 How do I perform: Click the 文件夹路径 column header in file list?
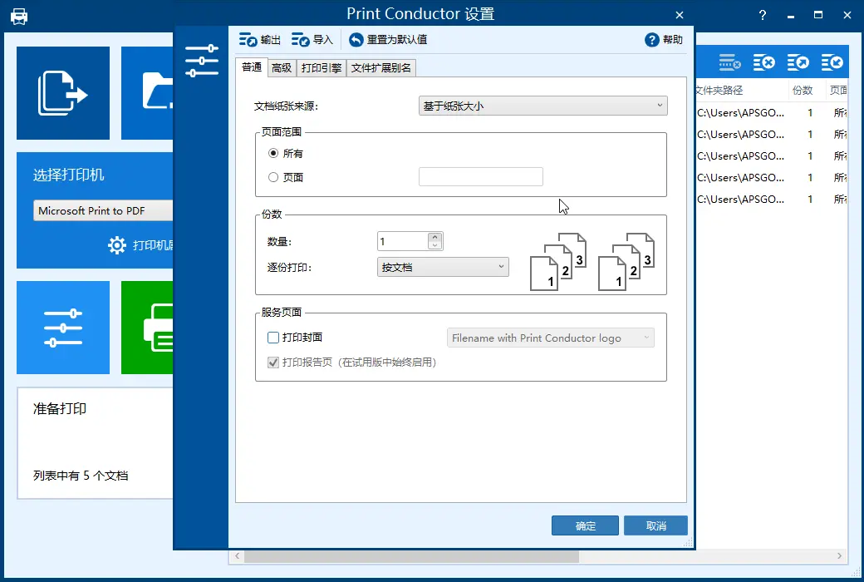click(719, 91)
